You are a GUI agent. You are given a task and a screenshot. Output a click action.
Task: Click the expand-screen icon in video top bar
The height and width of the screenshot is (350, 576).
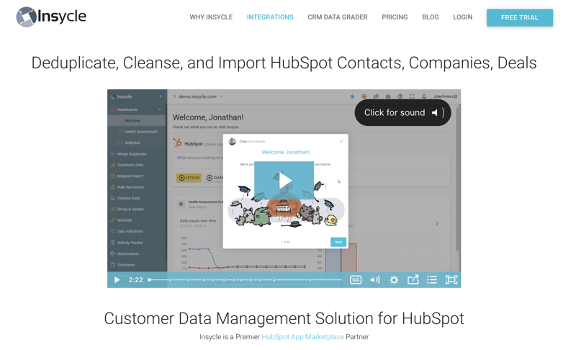click(x=412, y=97)
